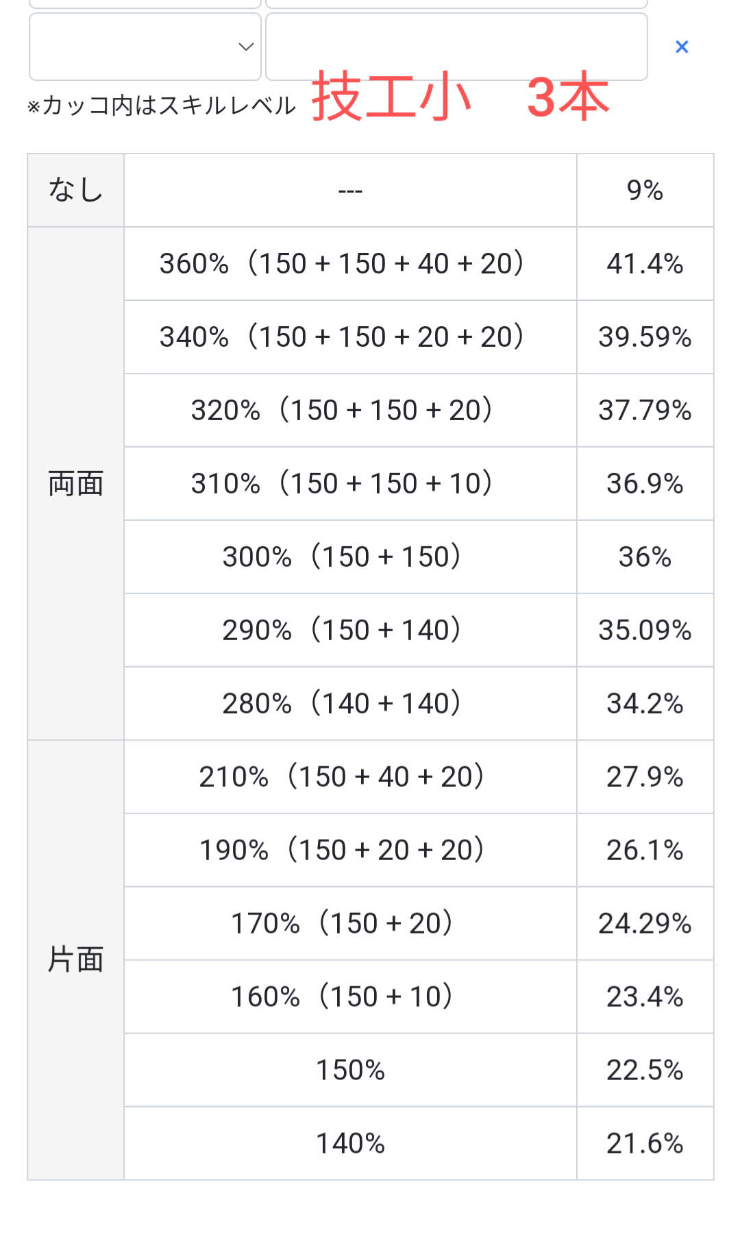The image size is (740, 1233).
Task: Select the 310% (150 + 150 + 10) cell
Action: pos(350,483)
